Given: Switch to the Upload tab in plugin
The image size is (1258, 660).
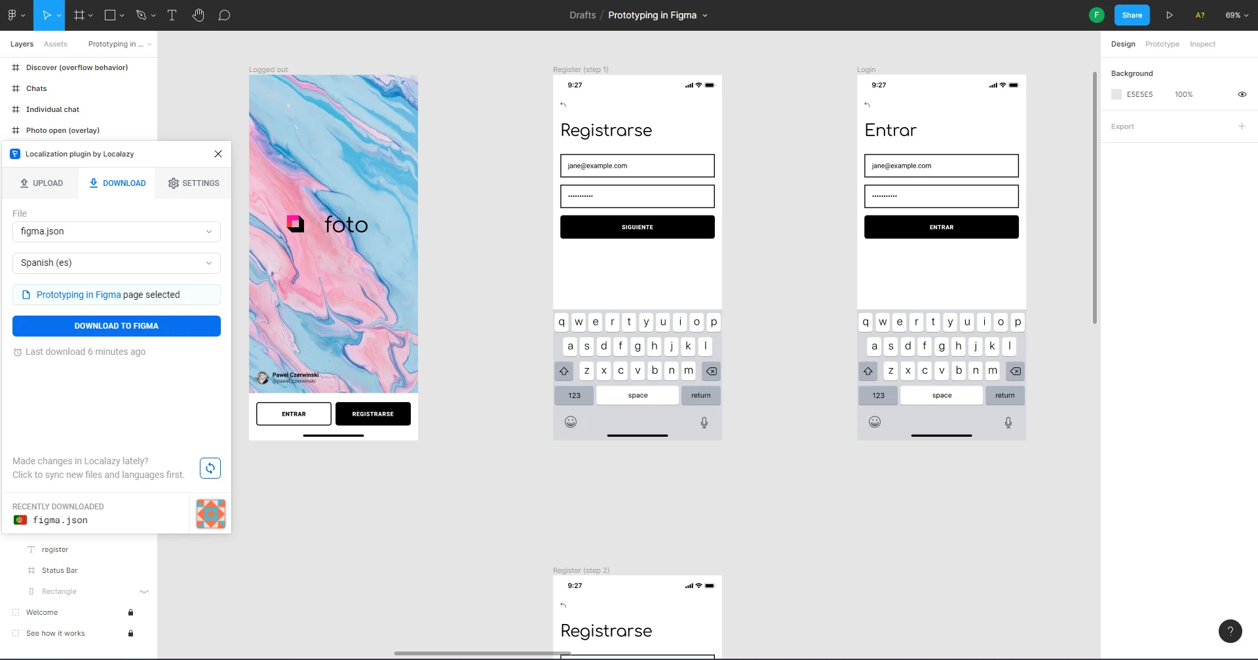Looking at the screenshot, I should 41,183.
